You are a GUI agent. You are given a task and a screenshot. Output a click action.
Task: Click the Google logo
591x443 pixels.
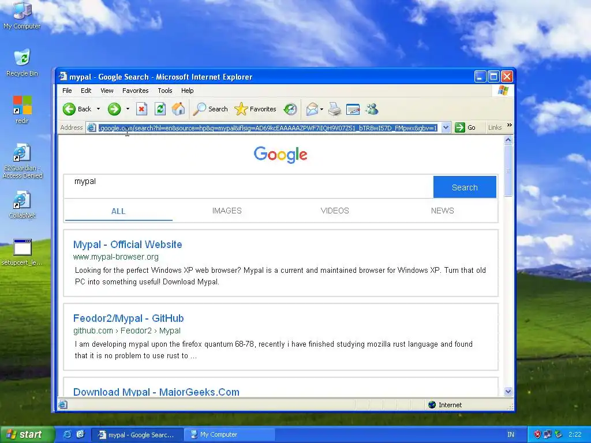coord(280,155)
